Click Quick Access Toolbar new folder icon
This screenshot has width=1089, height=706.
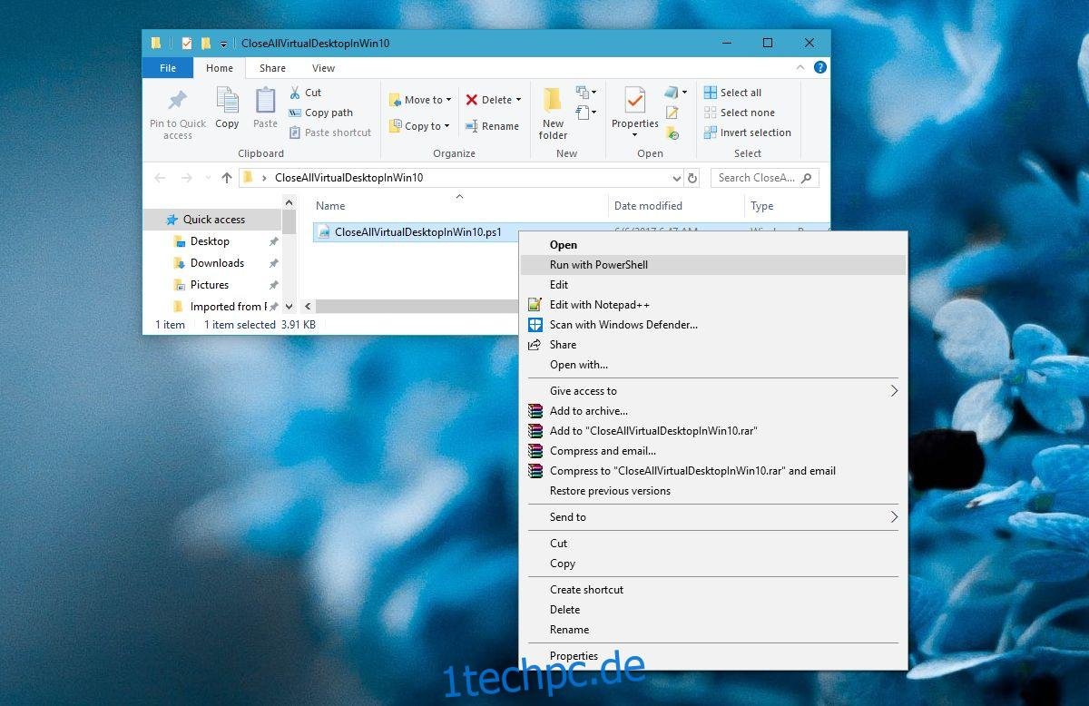click(x=206, y=43)
